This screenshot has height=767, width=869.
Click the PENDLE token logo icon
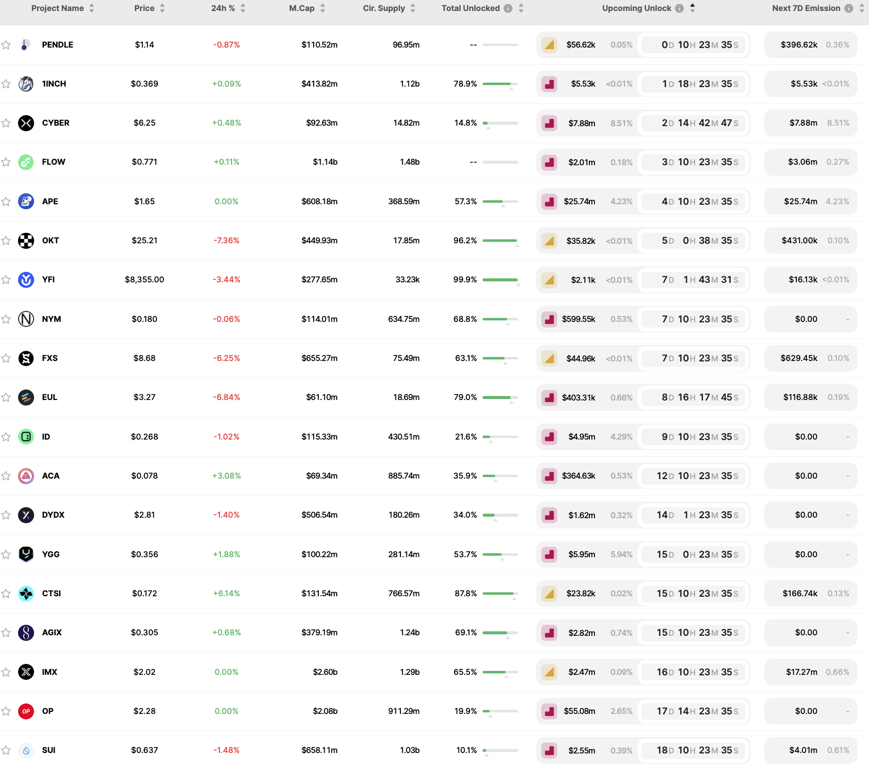(26, 45)
